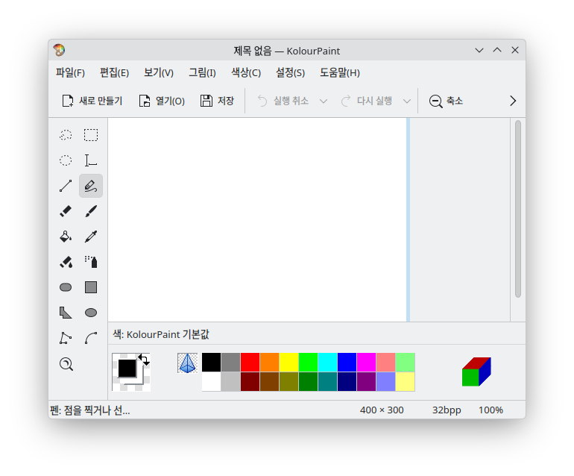Screen dimensions: 574x476
Task: Select the Eraser tool
Action: tap(66, 211)
